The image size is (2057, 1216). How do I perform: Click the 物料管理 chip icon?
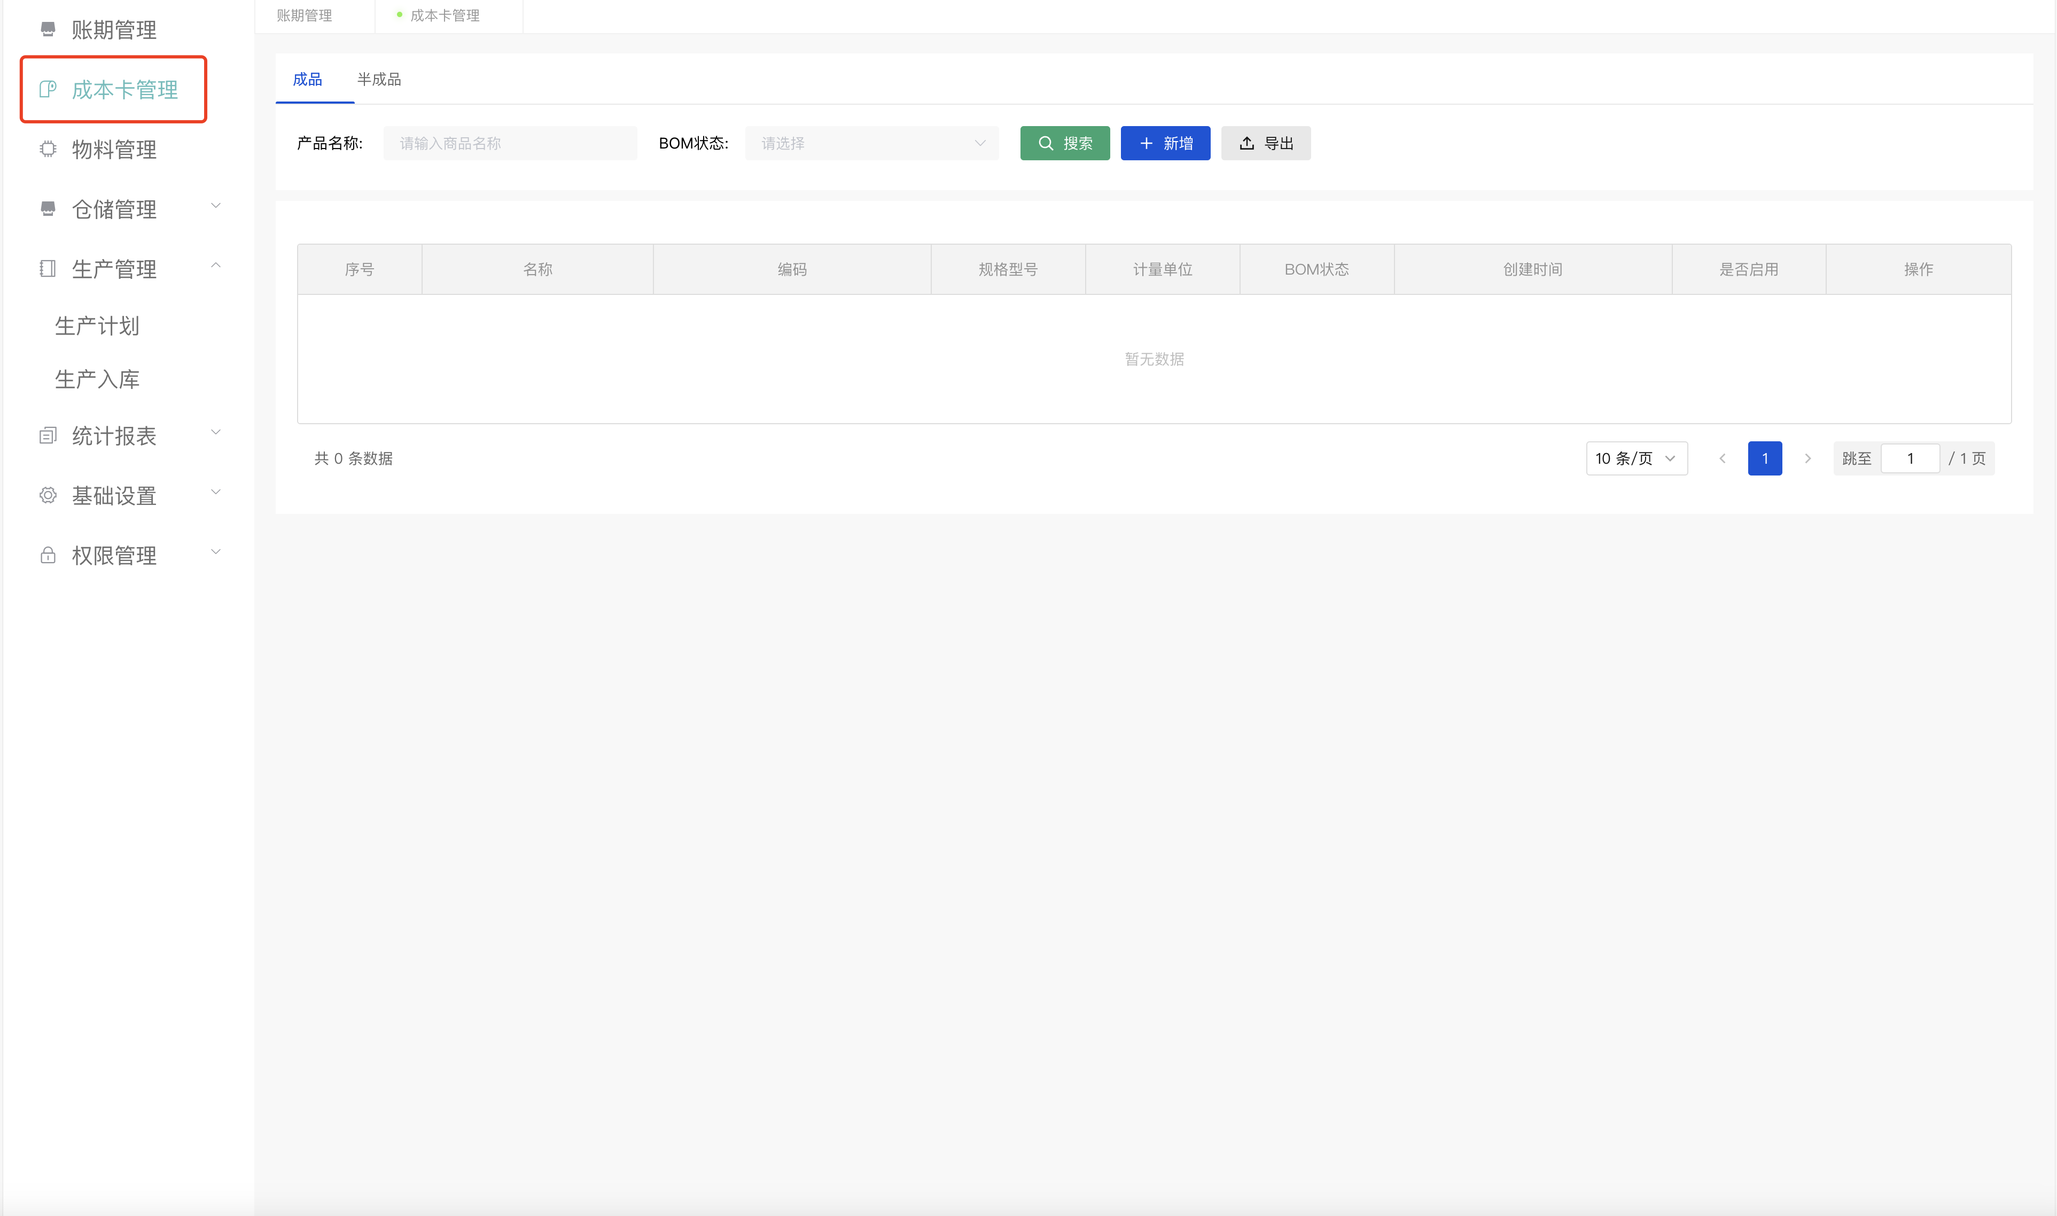[x=48, y=149]
